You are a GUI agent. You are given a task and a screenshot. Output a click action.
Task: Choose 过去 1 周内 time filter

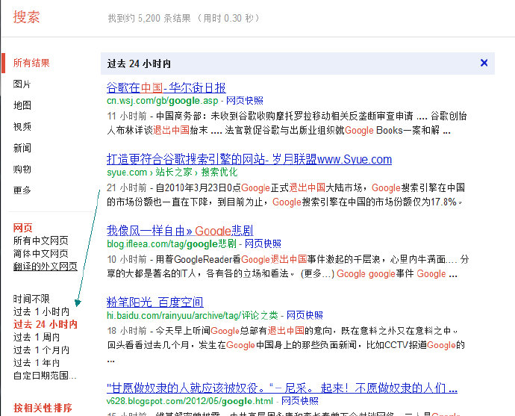click(37, 337)
